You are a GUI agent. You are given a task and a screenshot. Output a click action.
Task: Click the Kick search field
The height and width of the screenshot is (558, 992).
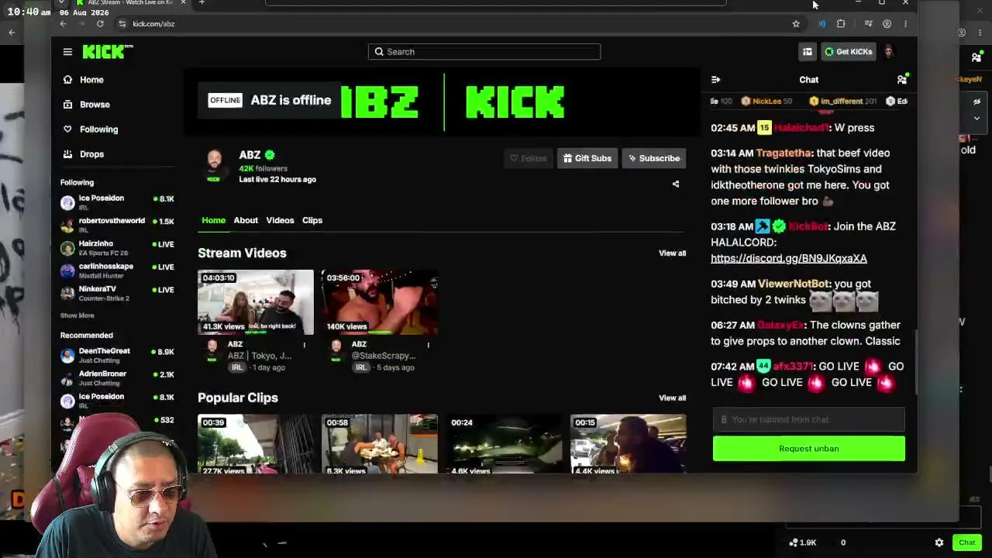pos(484,52)
